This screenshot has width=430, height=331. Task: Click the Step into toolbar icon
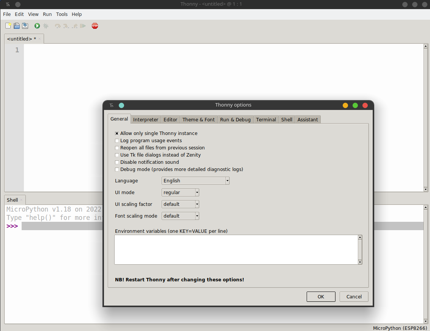tap(66, 26)
